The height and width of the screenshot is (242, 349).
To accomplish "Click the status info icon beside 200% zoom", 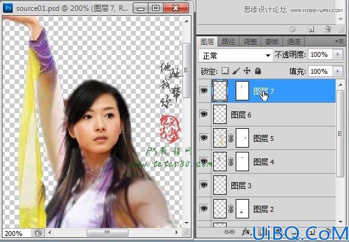I will (38, 233).
